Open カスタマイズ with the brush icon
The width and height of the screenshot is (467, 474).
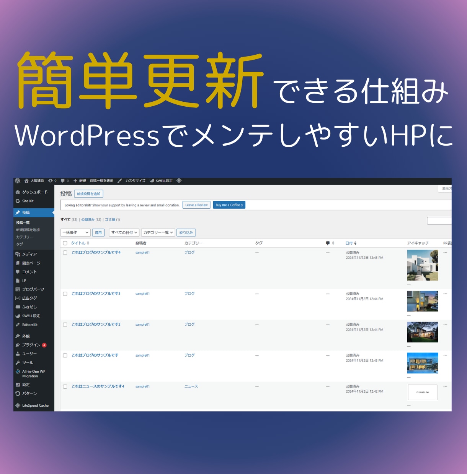click(x=131, y=181)
